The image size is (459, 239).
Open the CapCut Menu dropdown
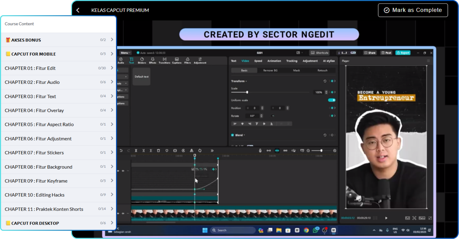pyautogui.click(x=125, y=53)
